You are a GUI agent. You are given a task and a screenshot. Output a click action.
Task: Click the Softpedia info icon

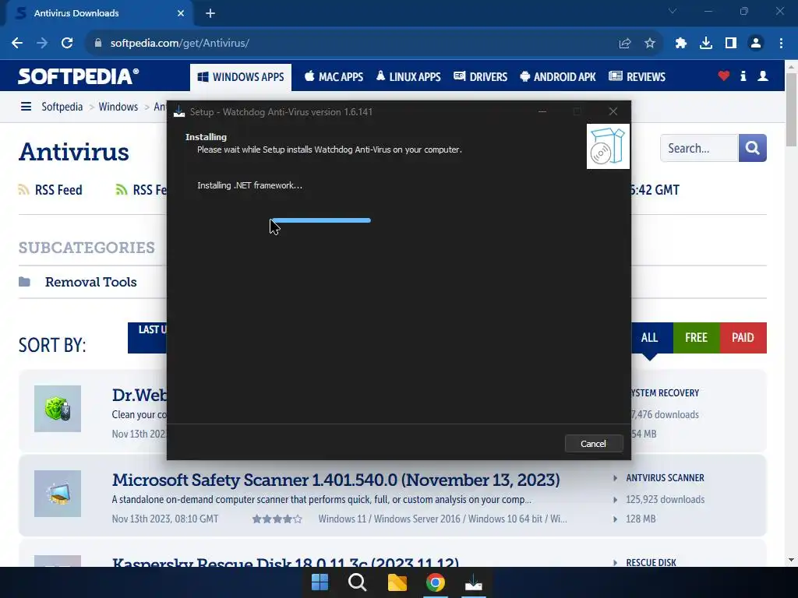[x=743, y=76]
